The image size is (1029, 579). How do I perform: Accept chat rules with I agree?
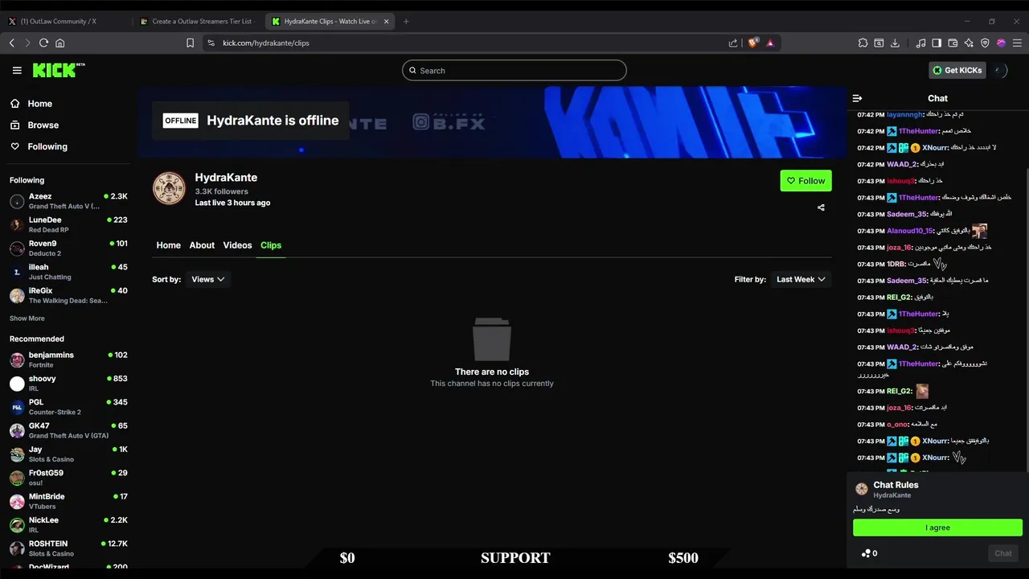click(x=937, y=528)
